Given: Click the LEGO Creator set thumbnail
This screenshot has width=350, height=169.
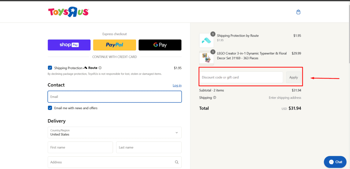Looking at the screenshot, I should [206, 58].
